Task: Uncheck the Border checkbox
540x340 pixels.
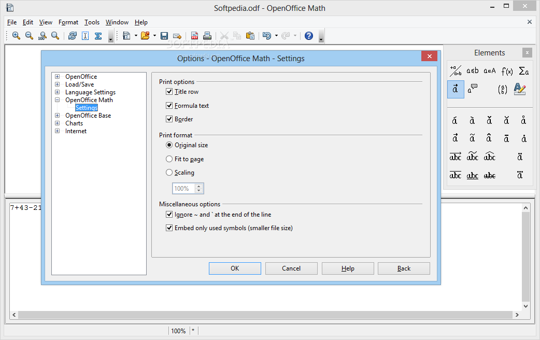Action: tap(169, 119)
